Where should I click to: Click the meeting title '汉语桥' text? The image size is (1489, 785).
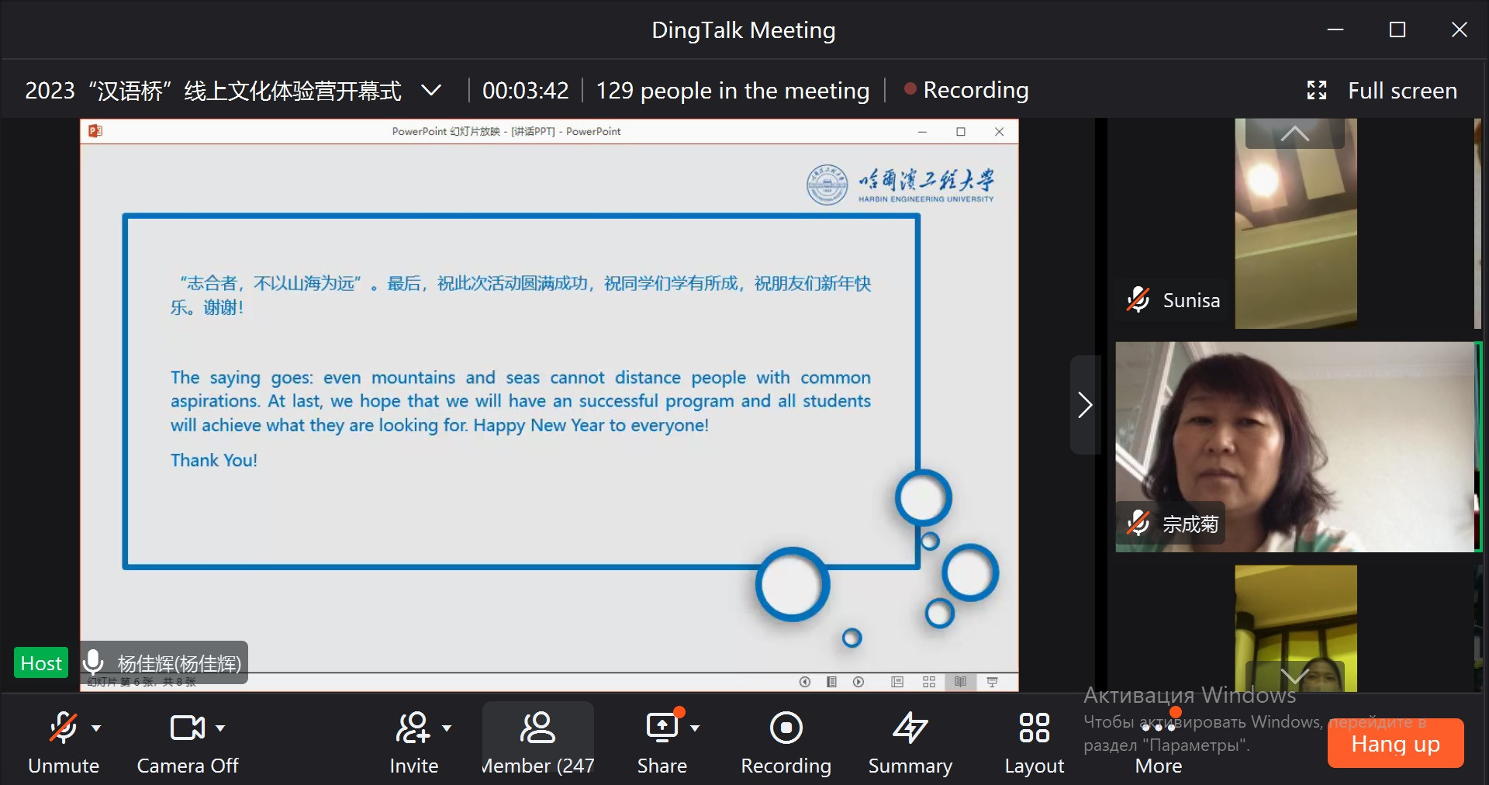tap(213, 91)
